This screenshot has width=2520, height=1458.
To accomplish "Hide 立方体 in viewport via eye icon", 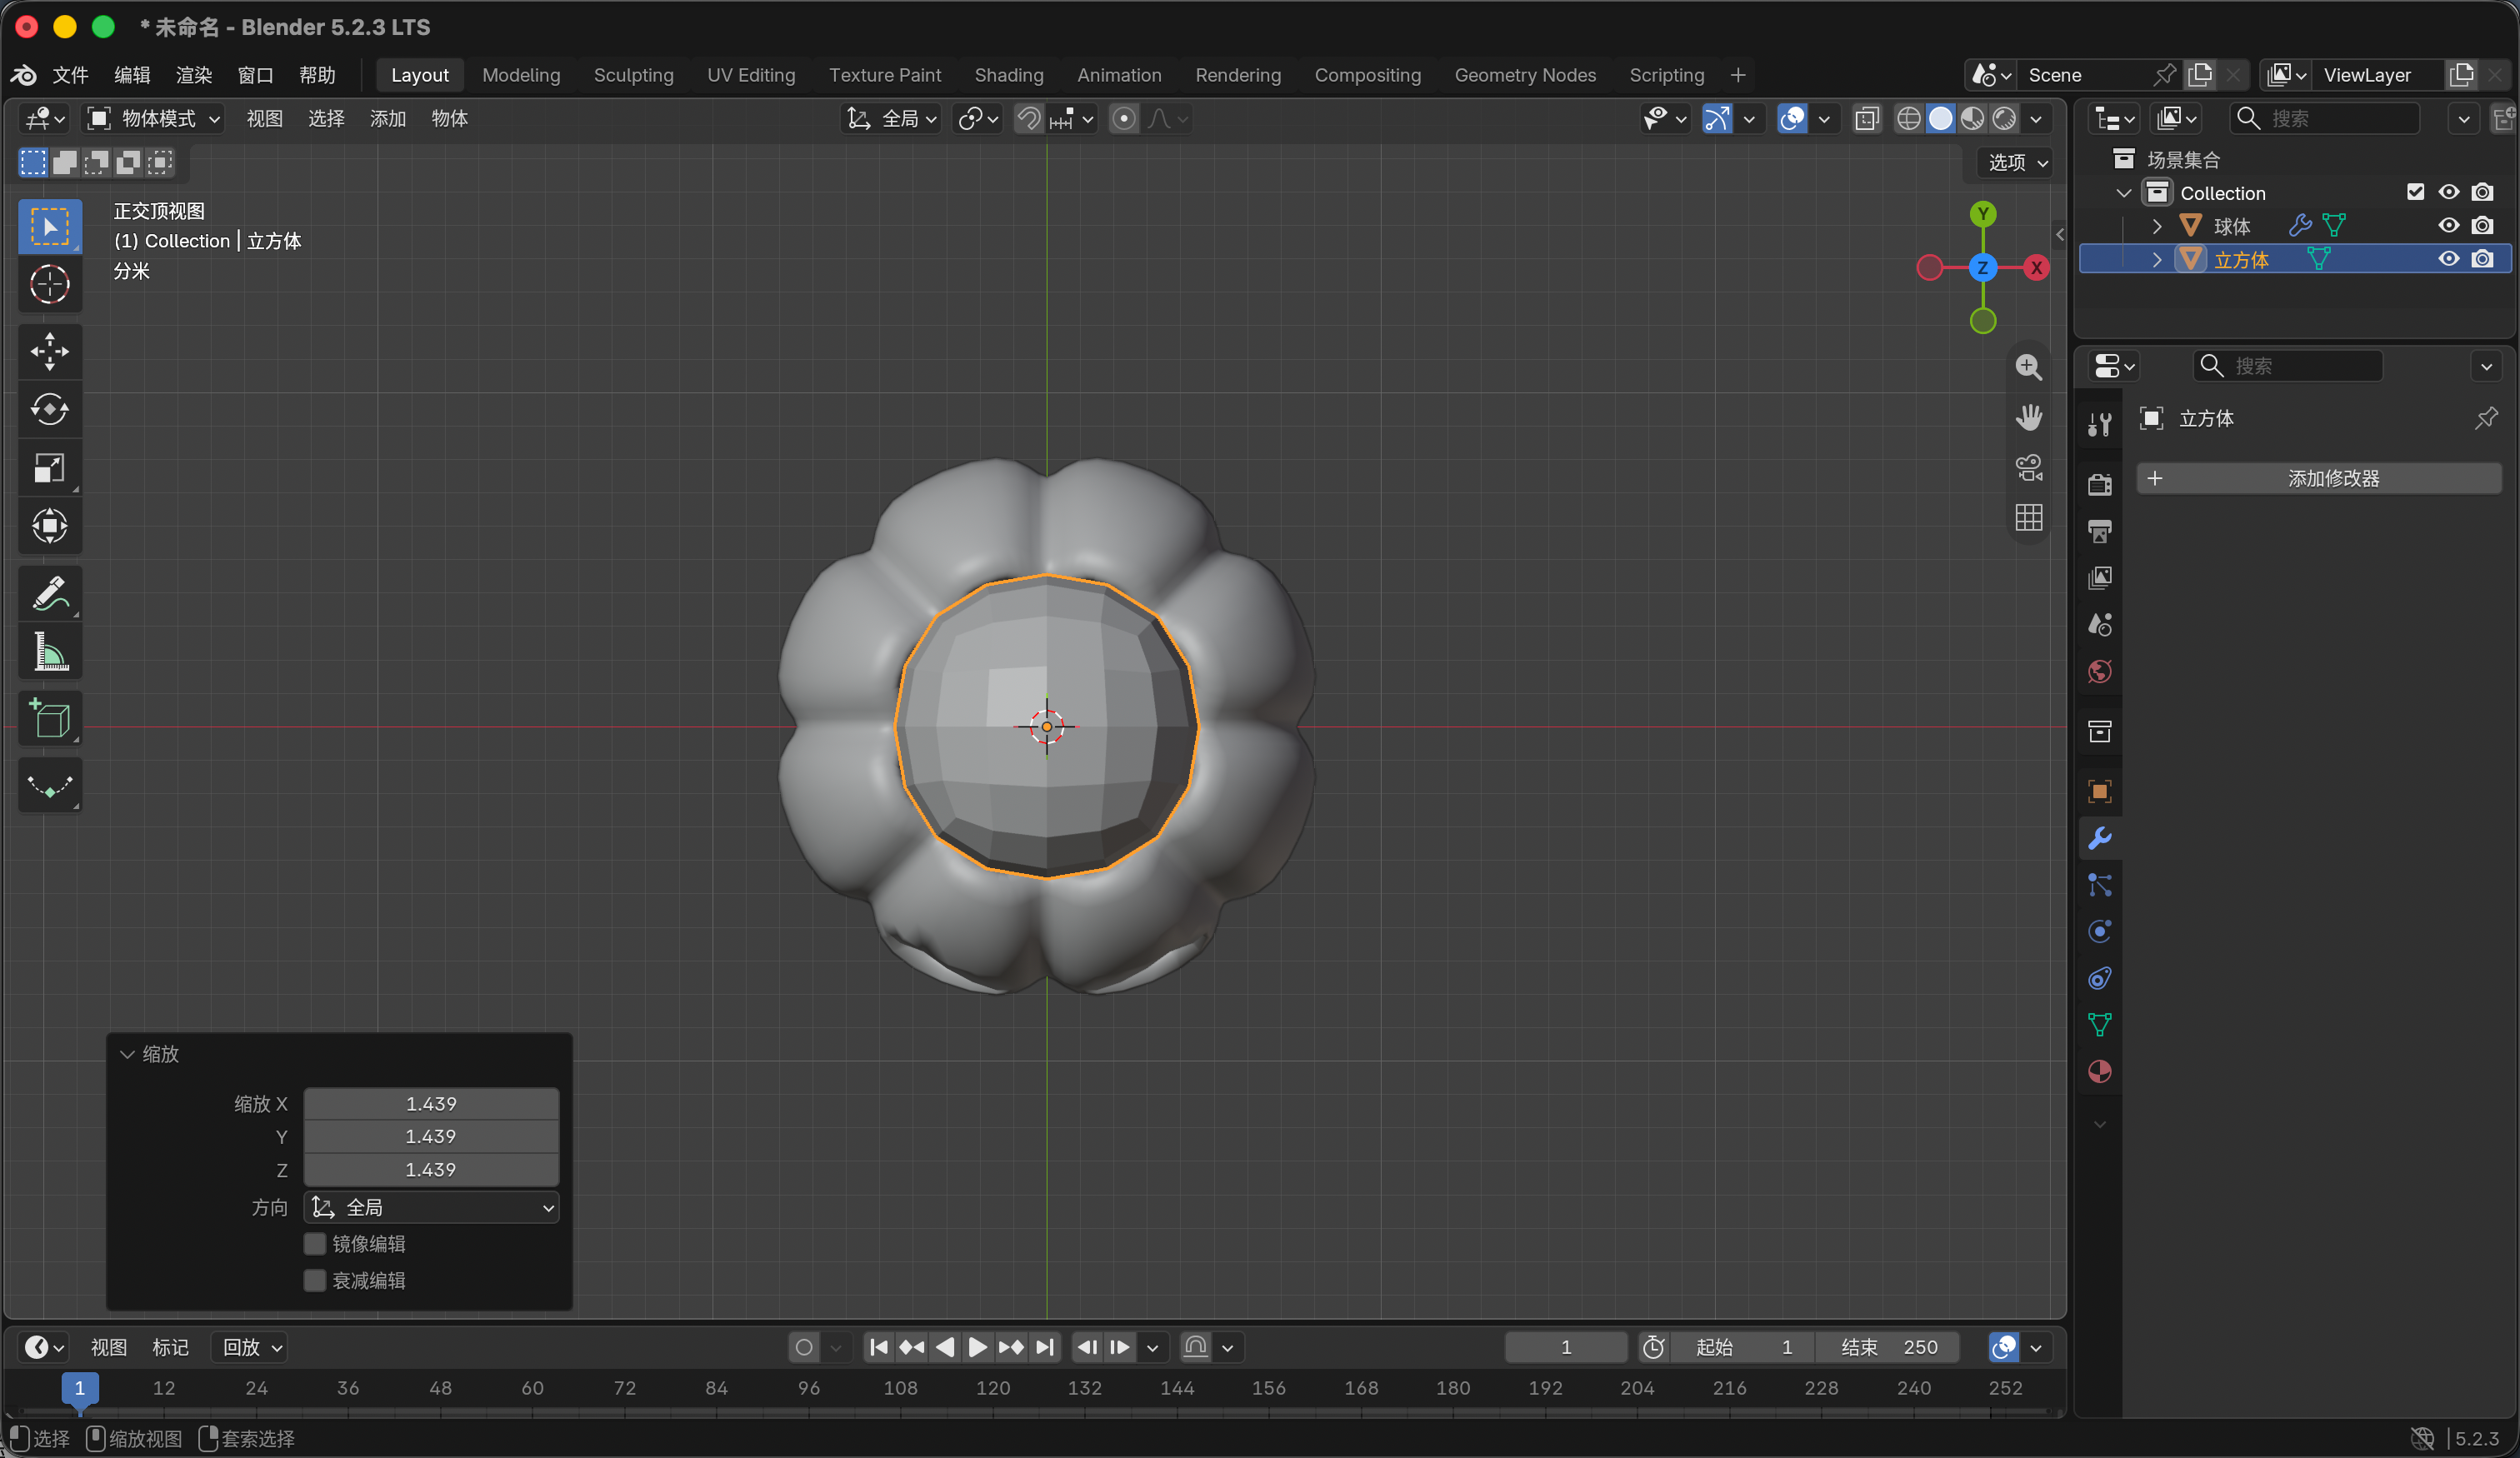I will tap(2449, 259).
